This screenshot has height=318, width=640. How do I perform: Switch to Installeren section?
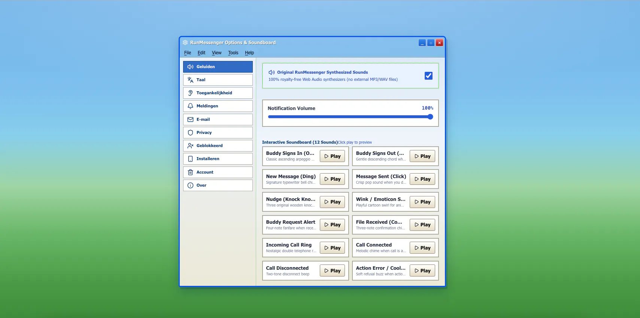point(218,159)
